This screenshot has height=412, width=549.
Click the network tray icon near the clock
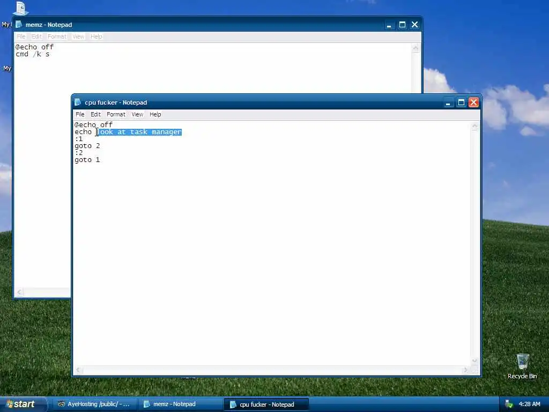pos(509,404)
